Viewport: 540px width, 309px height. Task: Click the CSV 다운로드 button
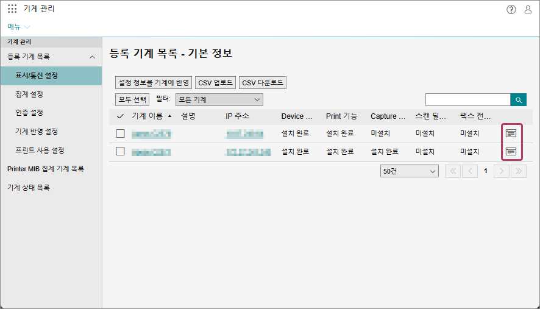tap(262, 83)
